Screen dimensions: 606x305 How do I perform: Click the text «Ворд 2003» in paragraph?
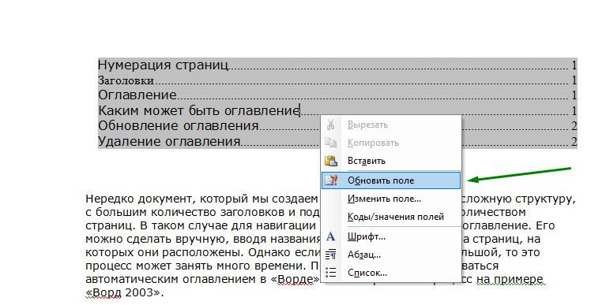click(x=122, y=292)
